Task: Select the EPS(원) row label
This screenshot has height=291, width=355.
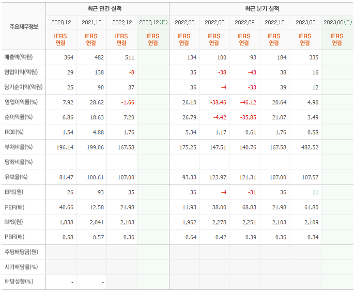Action: (14, 192)
